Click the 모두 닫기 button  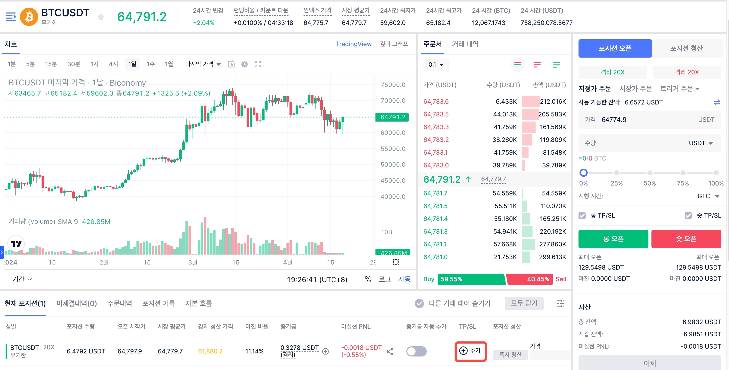tap(524, 303)
